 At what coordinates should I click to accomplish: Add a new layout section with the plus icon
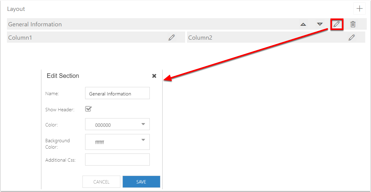click(360, 8)
